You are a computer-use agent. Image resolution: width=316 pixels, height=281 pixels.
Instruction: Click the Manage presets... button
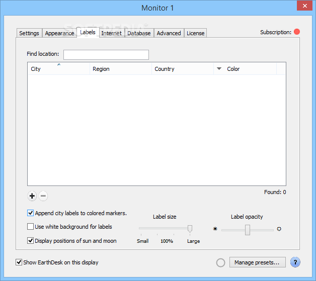coord(257,262)
